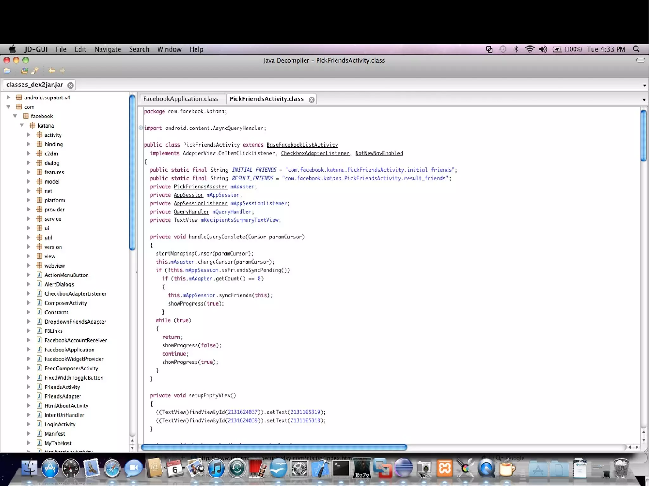Click the Backward navigation arrow
The image size is (649, 486).
click(x=52, y=71)
